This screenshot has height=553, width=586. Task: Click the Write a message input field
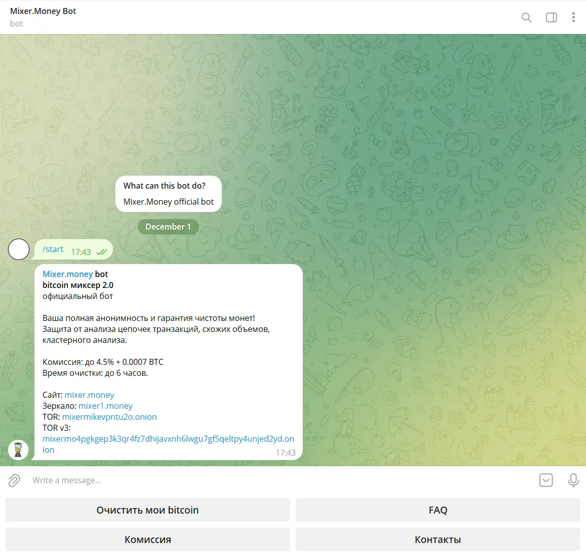pyautogui.click(x=280, y=480)
